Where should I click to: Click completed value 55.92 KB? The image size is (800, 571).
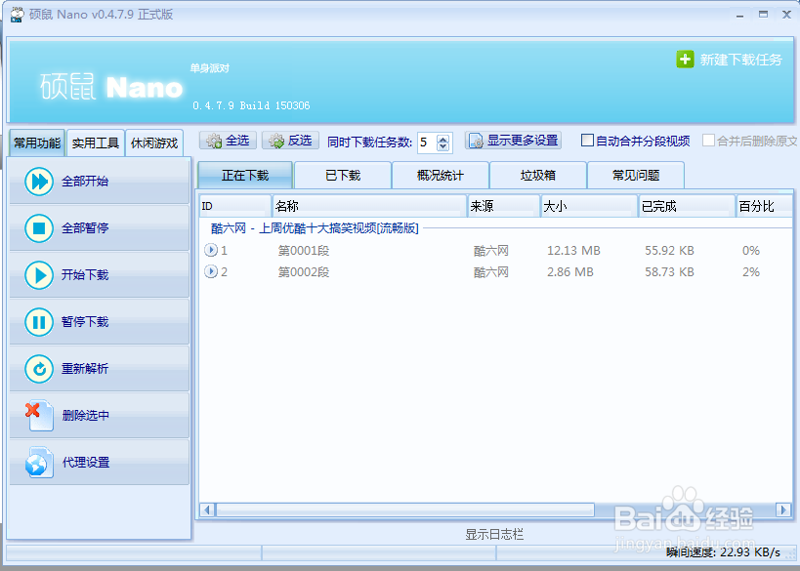[x=669, y=250]
